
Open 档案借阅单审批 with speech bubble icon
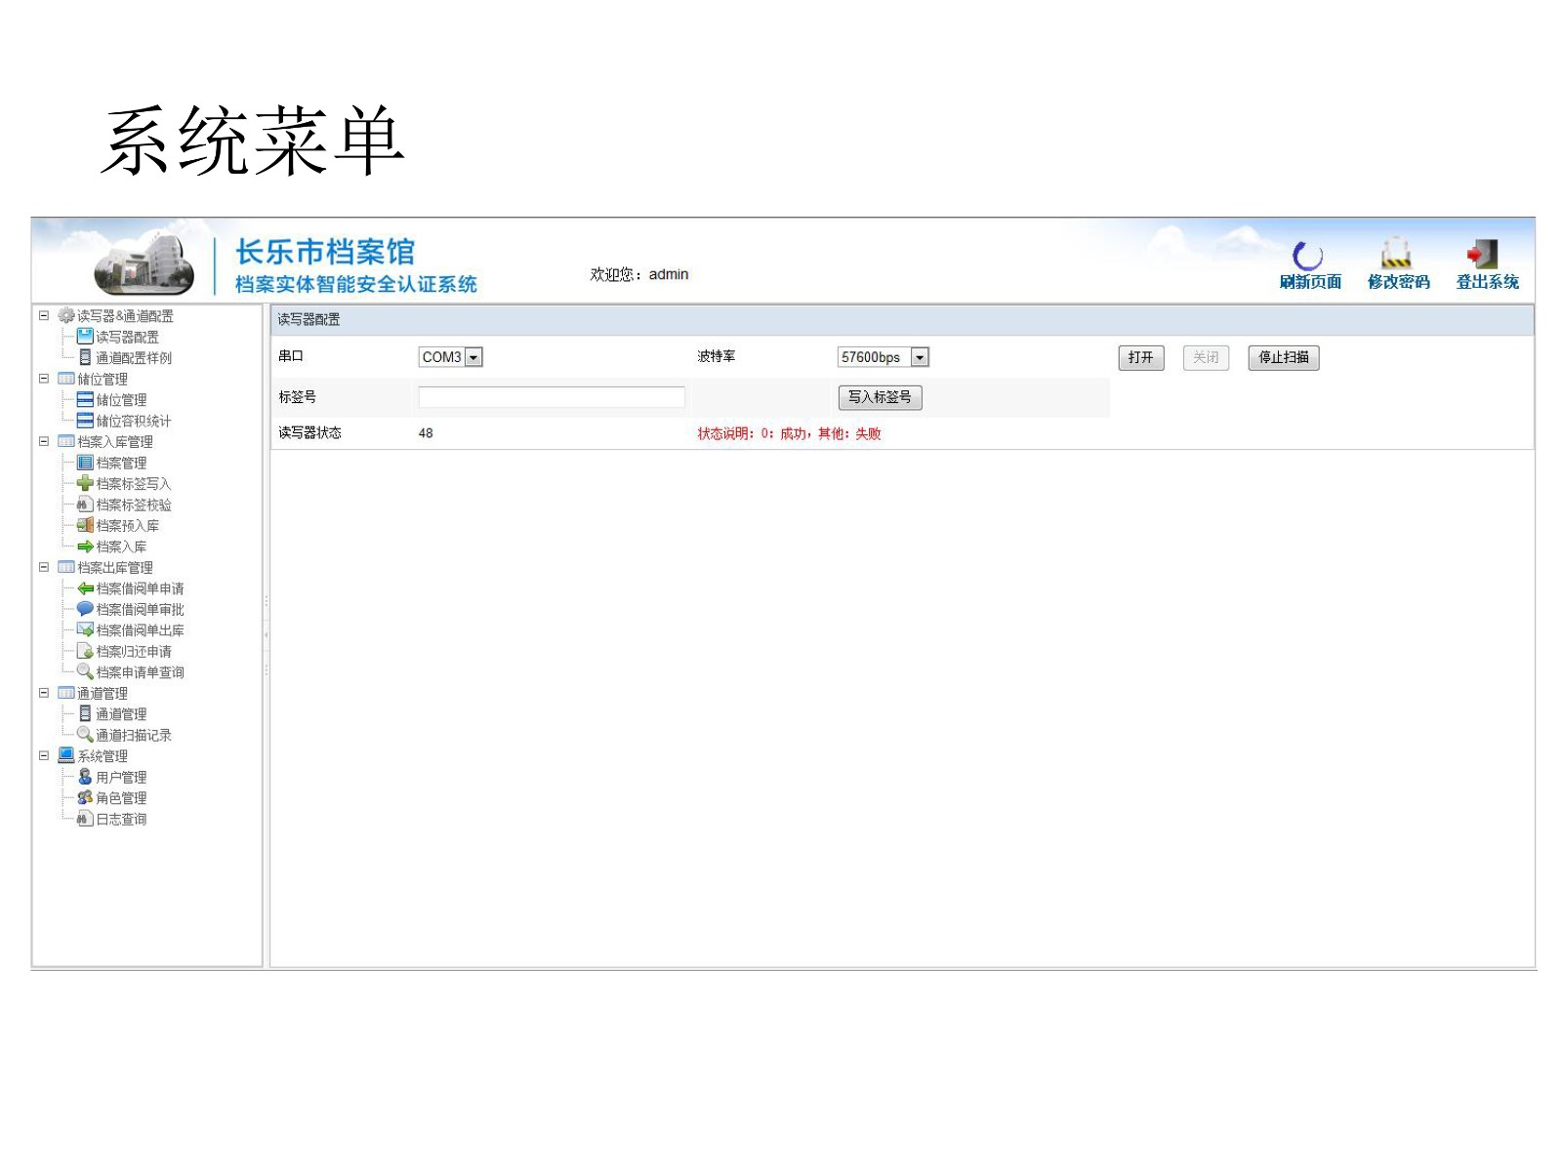pos(140,610)
